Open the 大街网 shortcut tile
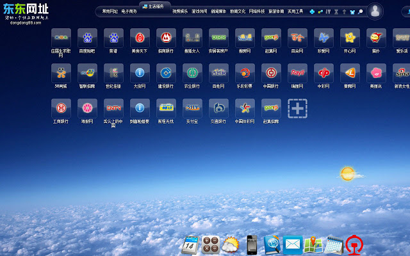 pos(140,73)
